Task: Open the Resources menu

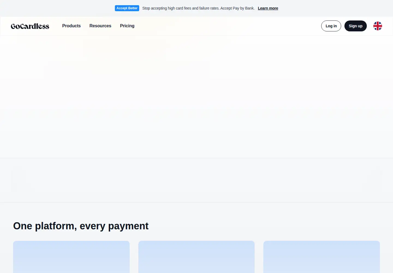Action: (x=100, y=26)
